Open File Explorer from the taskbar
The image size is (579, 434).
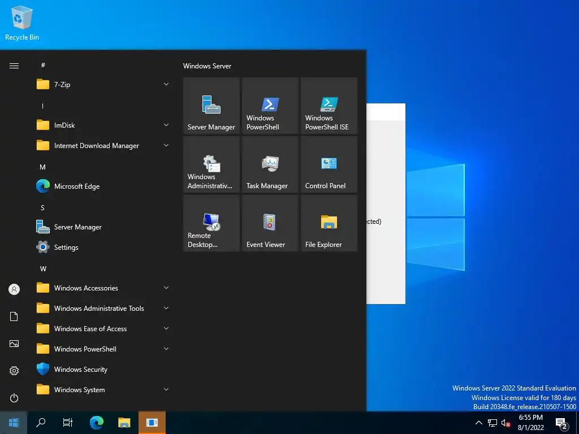pos(124,423)
